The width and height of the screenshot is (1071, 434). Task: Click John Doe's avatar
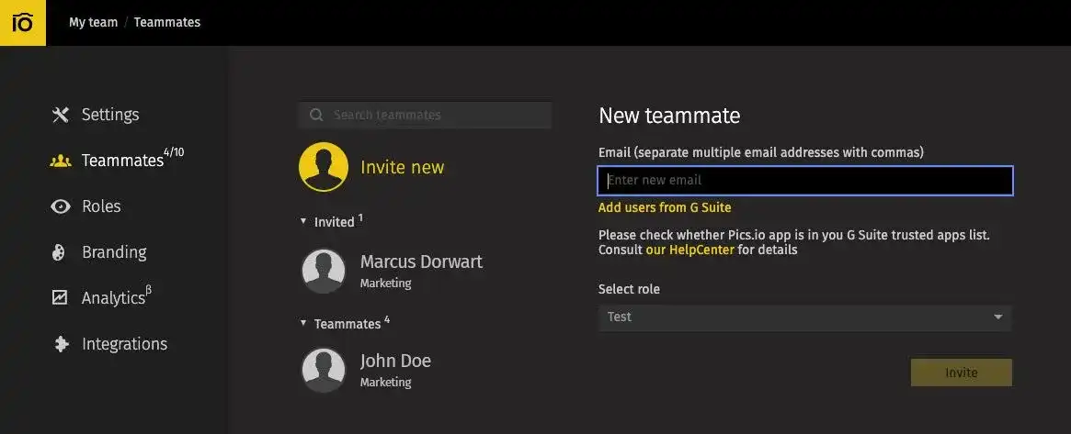(324, 370)
